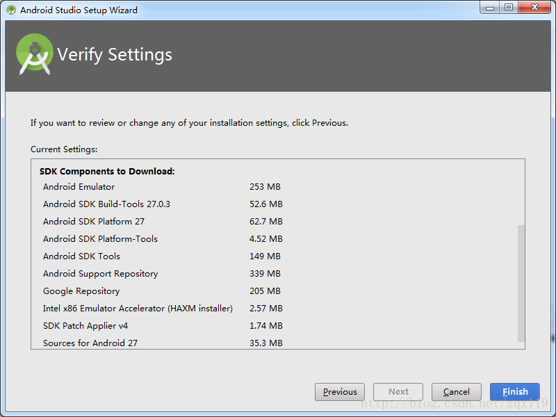Select 'Sources for Android 27' entry
Screen dimensions: 556x417
point(90,343)
